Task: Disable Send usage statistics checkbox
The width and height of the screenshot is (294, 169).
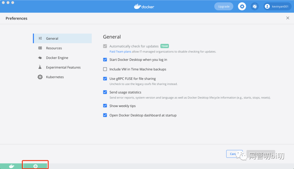Action: (x=105, y=92)
